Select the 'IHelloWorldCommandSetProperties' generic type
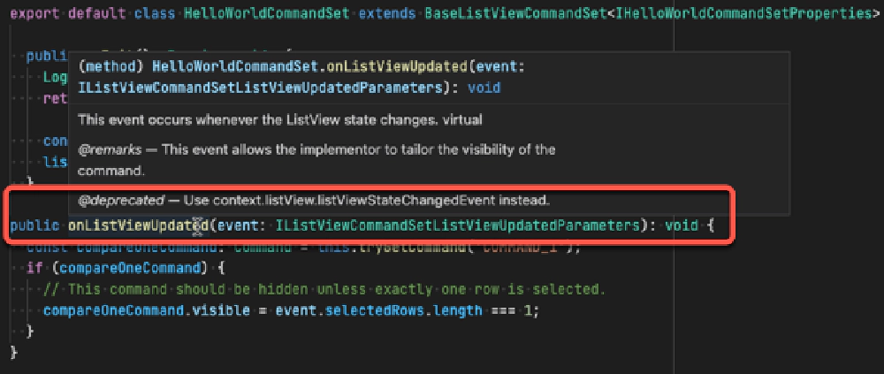 743,13
